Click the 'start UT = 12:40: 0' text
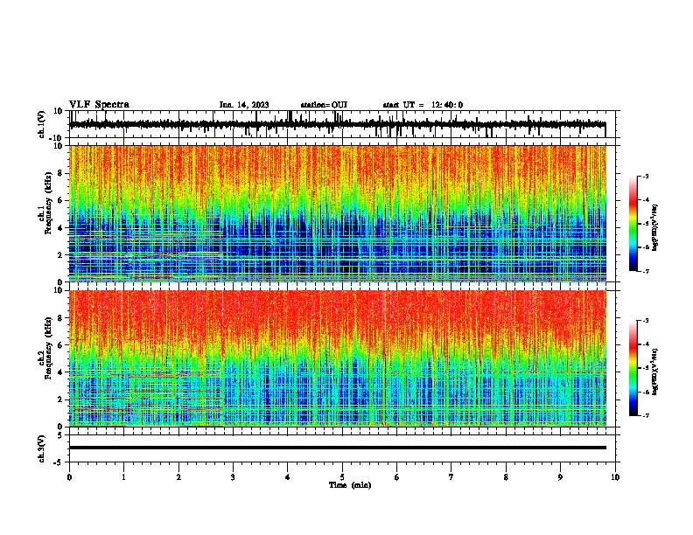693x535 pixels. click(423, 105)
